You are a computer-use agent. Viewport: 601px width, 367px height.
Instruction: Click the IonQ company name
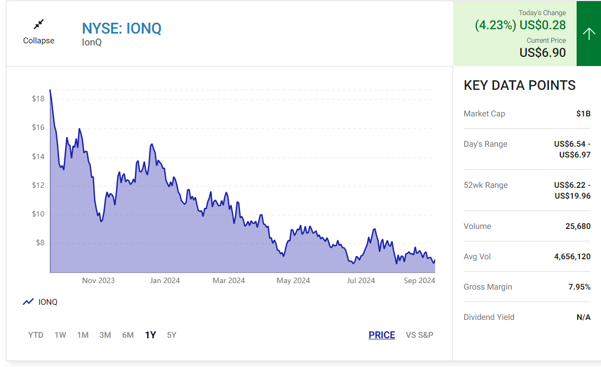coord(92,42)
